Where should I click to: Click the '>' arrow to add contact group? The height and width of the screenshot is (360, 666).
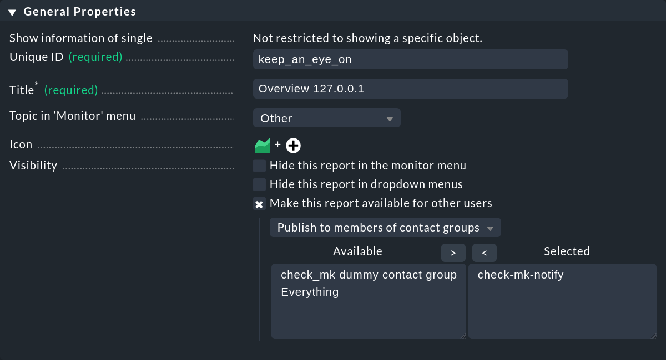pos(453,253)
